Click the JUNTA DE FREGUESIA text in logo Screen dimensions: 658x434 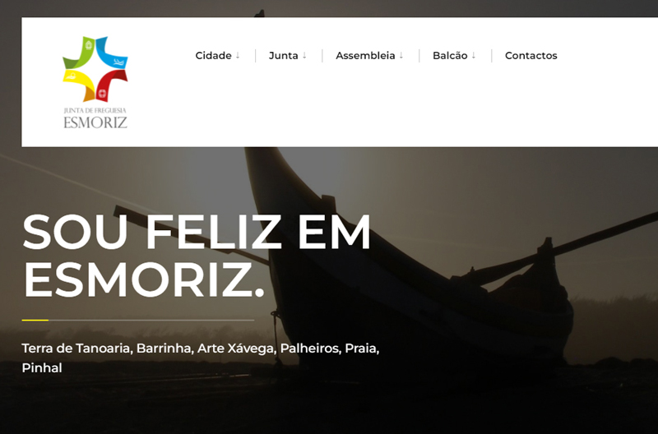click(x=95, y=110)
